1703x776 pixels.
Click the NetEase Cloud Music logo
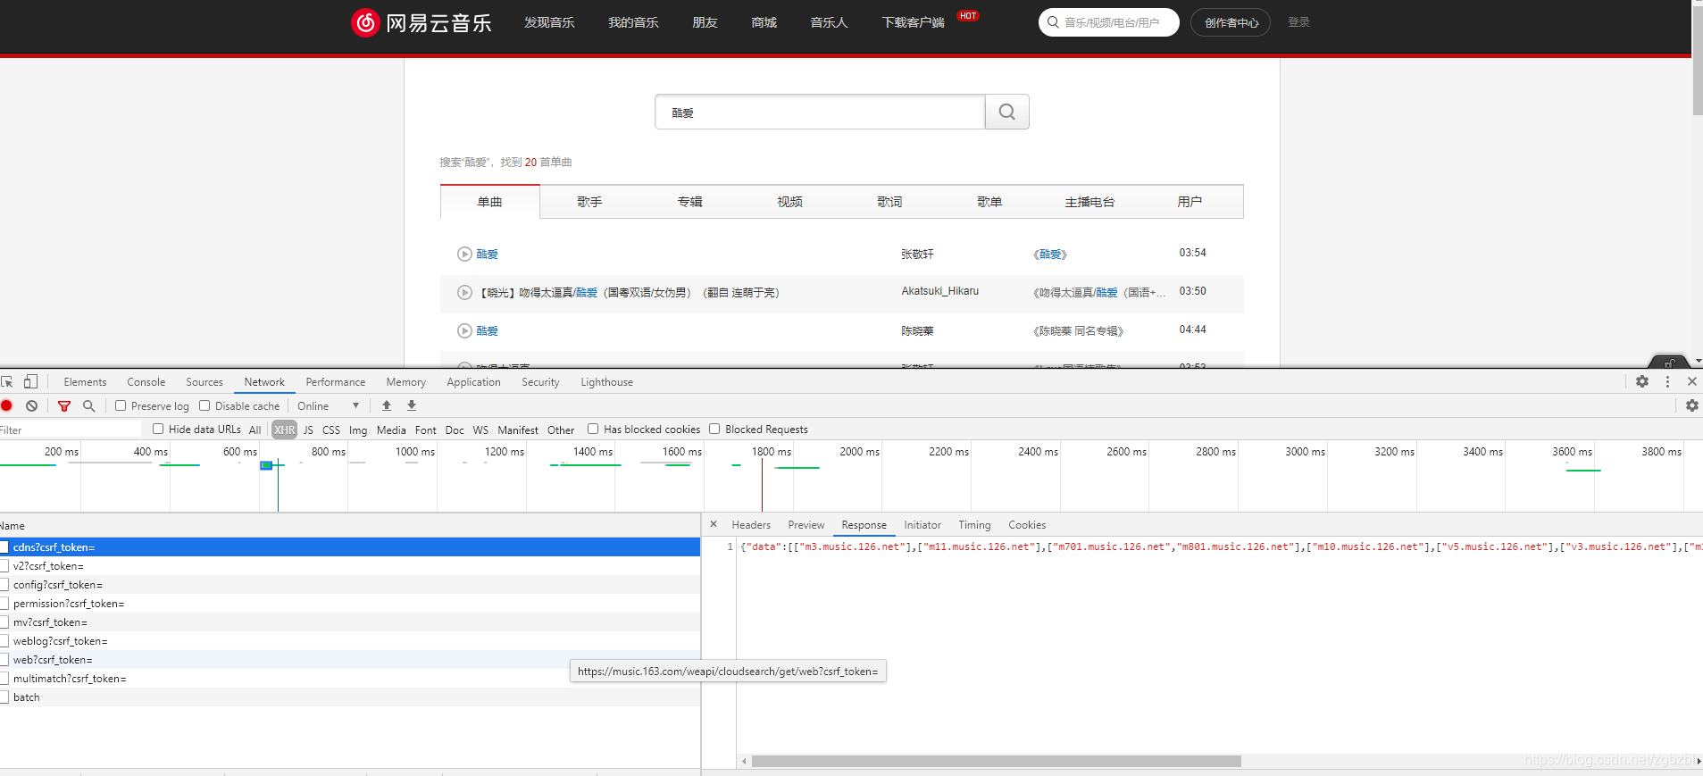422,22
